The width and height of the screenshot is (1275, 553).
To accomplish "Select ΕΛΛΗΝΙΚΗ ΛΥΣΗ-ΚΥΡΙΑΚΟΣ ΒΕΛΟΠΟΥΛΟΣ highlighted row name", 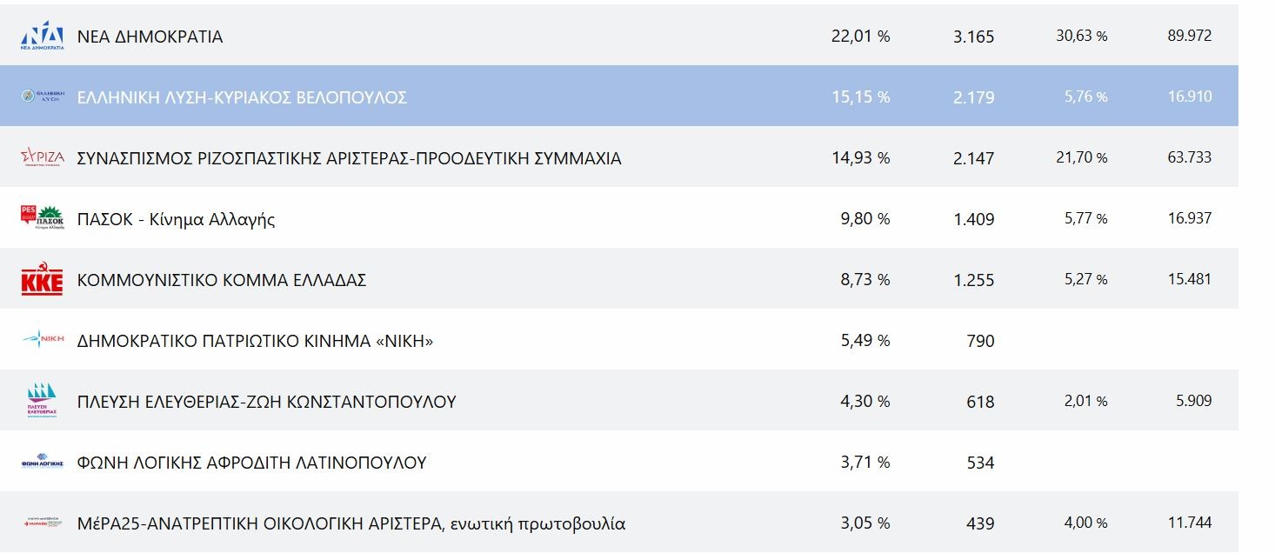I will (x=242, y=97).
